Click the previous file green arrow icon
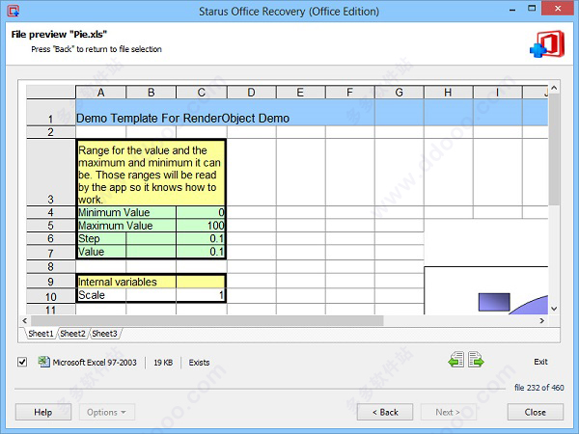This screenshot has width=579, height=434. click(x=456, y=360)
